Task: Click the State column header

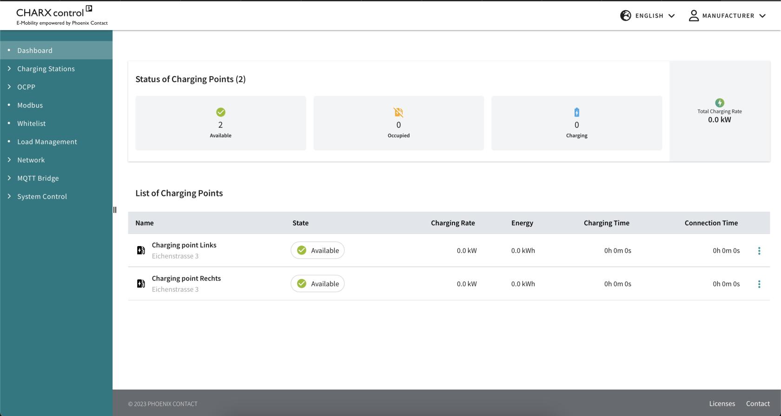Action: [300, 223]
